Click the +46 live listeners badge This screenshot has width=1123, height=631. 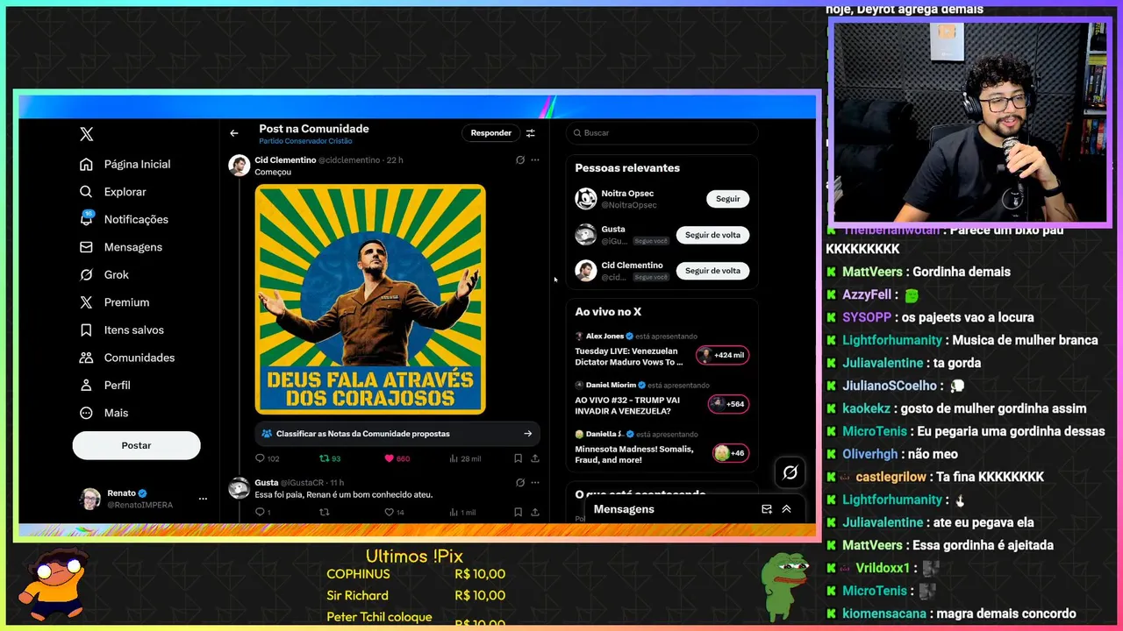(730, 453)
